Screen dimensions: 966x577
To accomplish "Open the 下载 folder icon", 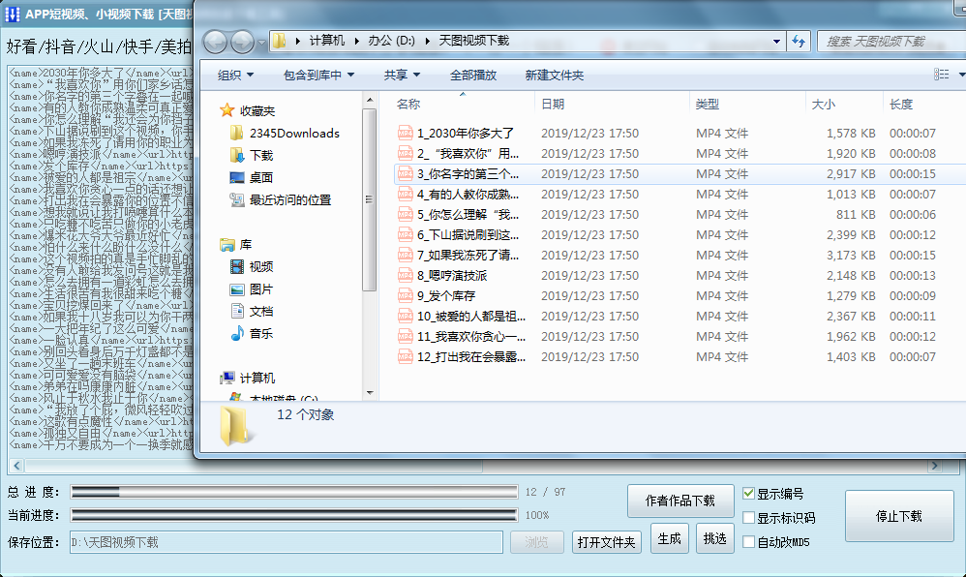I will tap(236, 155).
